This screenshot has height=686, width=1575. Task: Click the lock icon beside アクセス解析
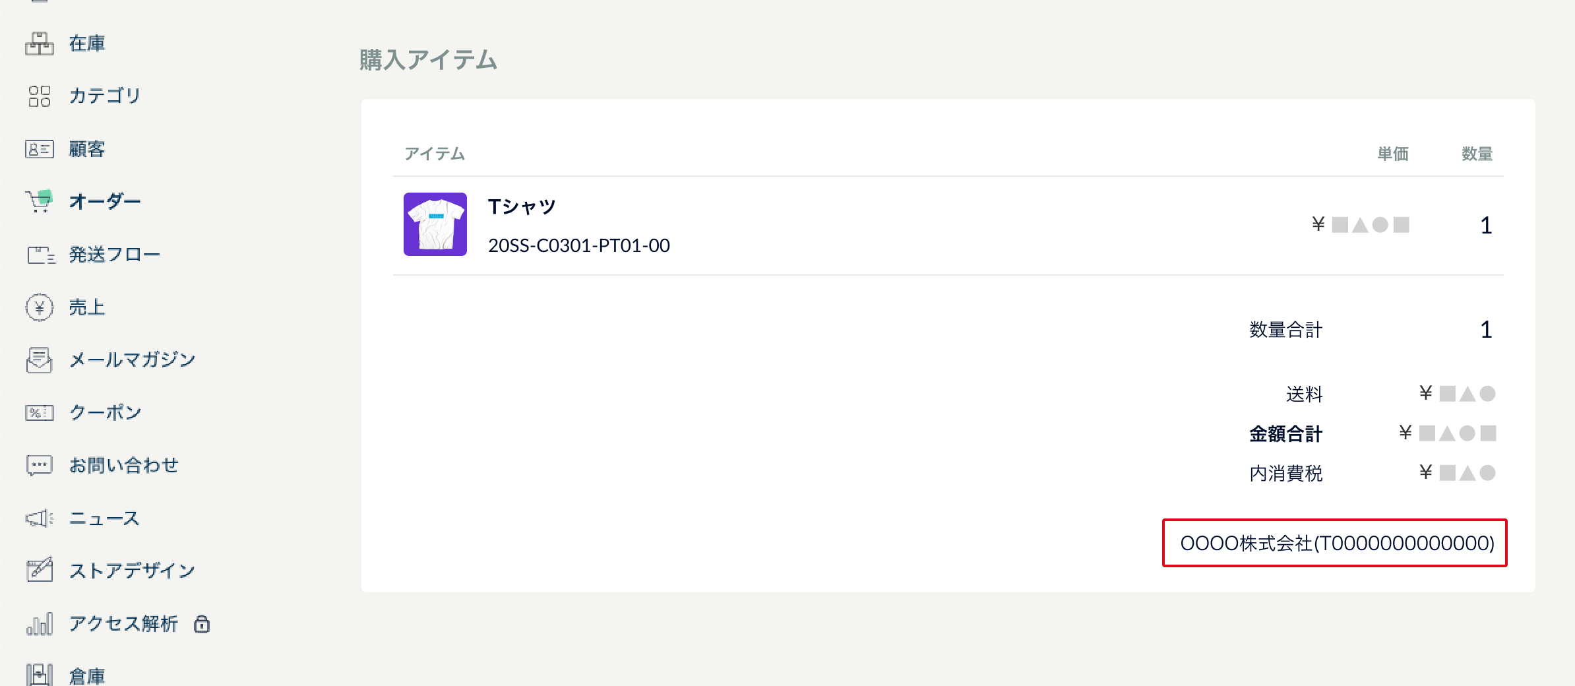(202, 624)
